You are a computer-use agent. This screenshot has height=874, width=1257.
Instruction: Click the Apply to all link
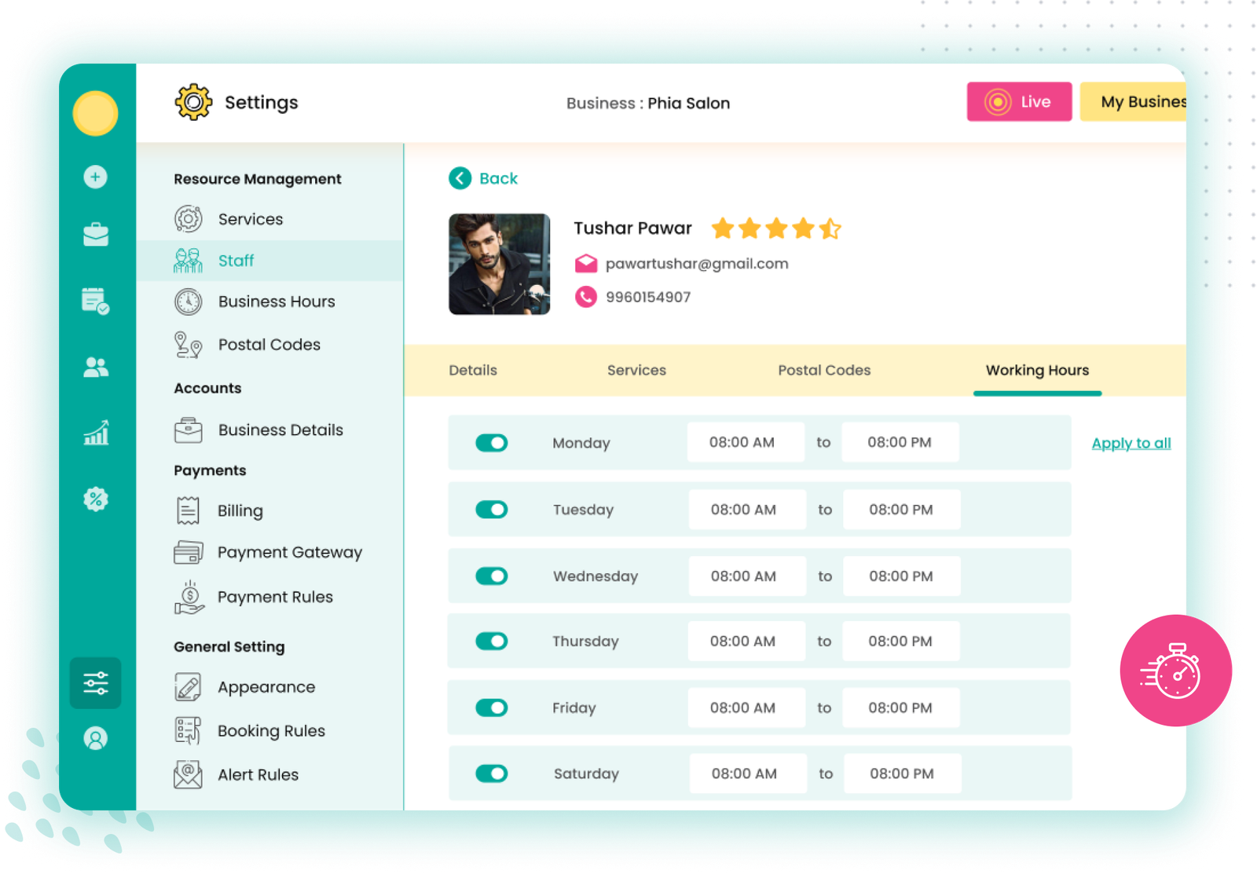pos(1131,442)
